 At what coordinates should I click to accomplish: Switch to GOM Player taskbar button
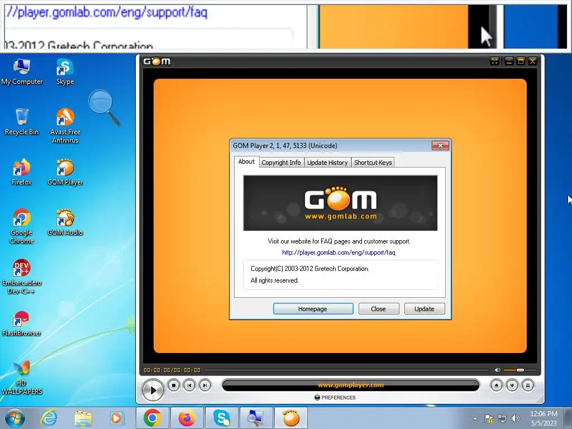click(x=290, y=418)
